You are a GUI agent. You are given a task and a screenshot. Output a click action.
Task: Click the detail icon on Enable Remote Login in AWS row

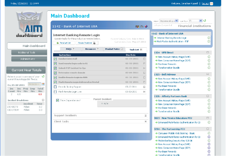click(x=144, y=77)
